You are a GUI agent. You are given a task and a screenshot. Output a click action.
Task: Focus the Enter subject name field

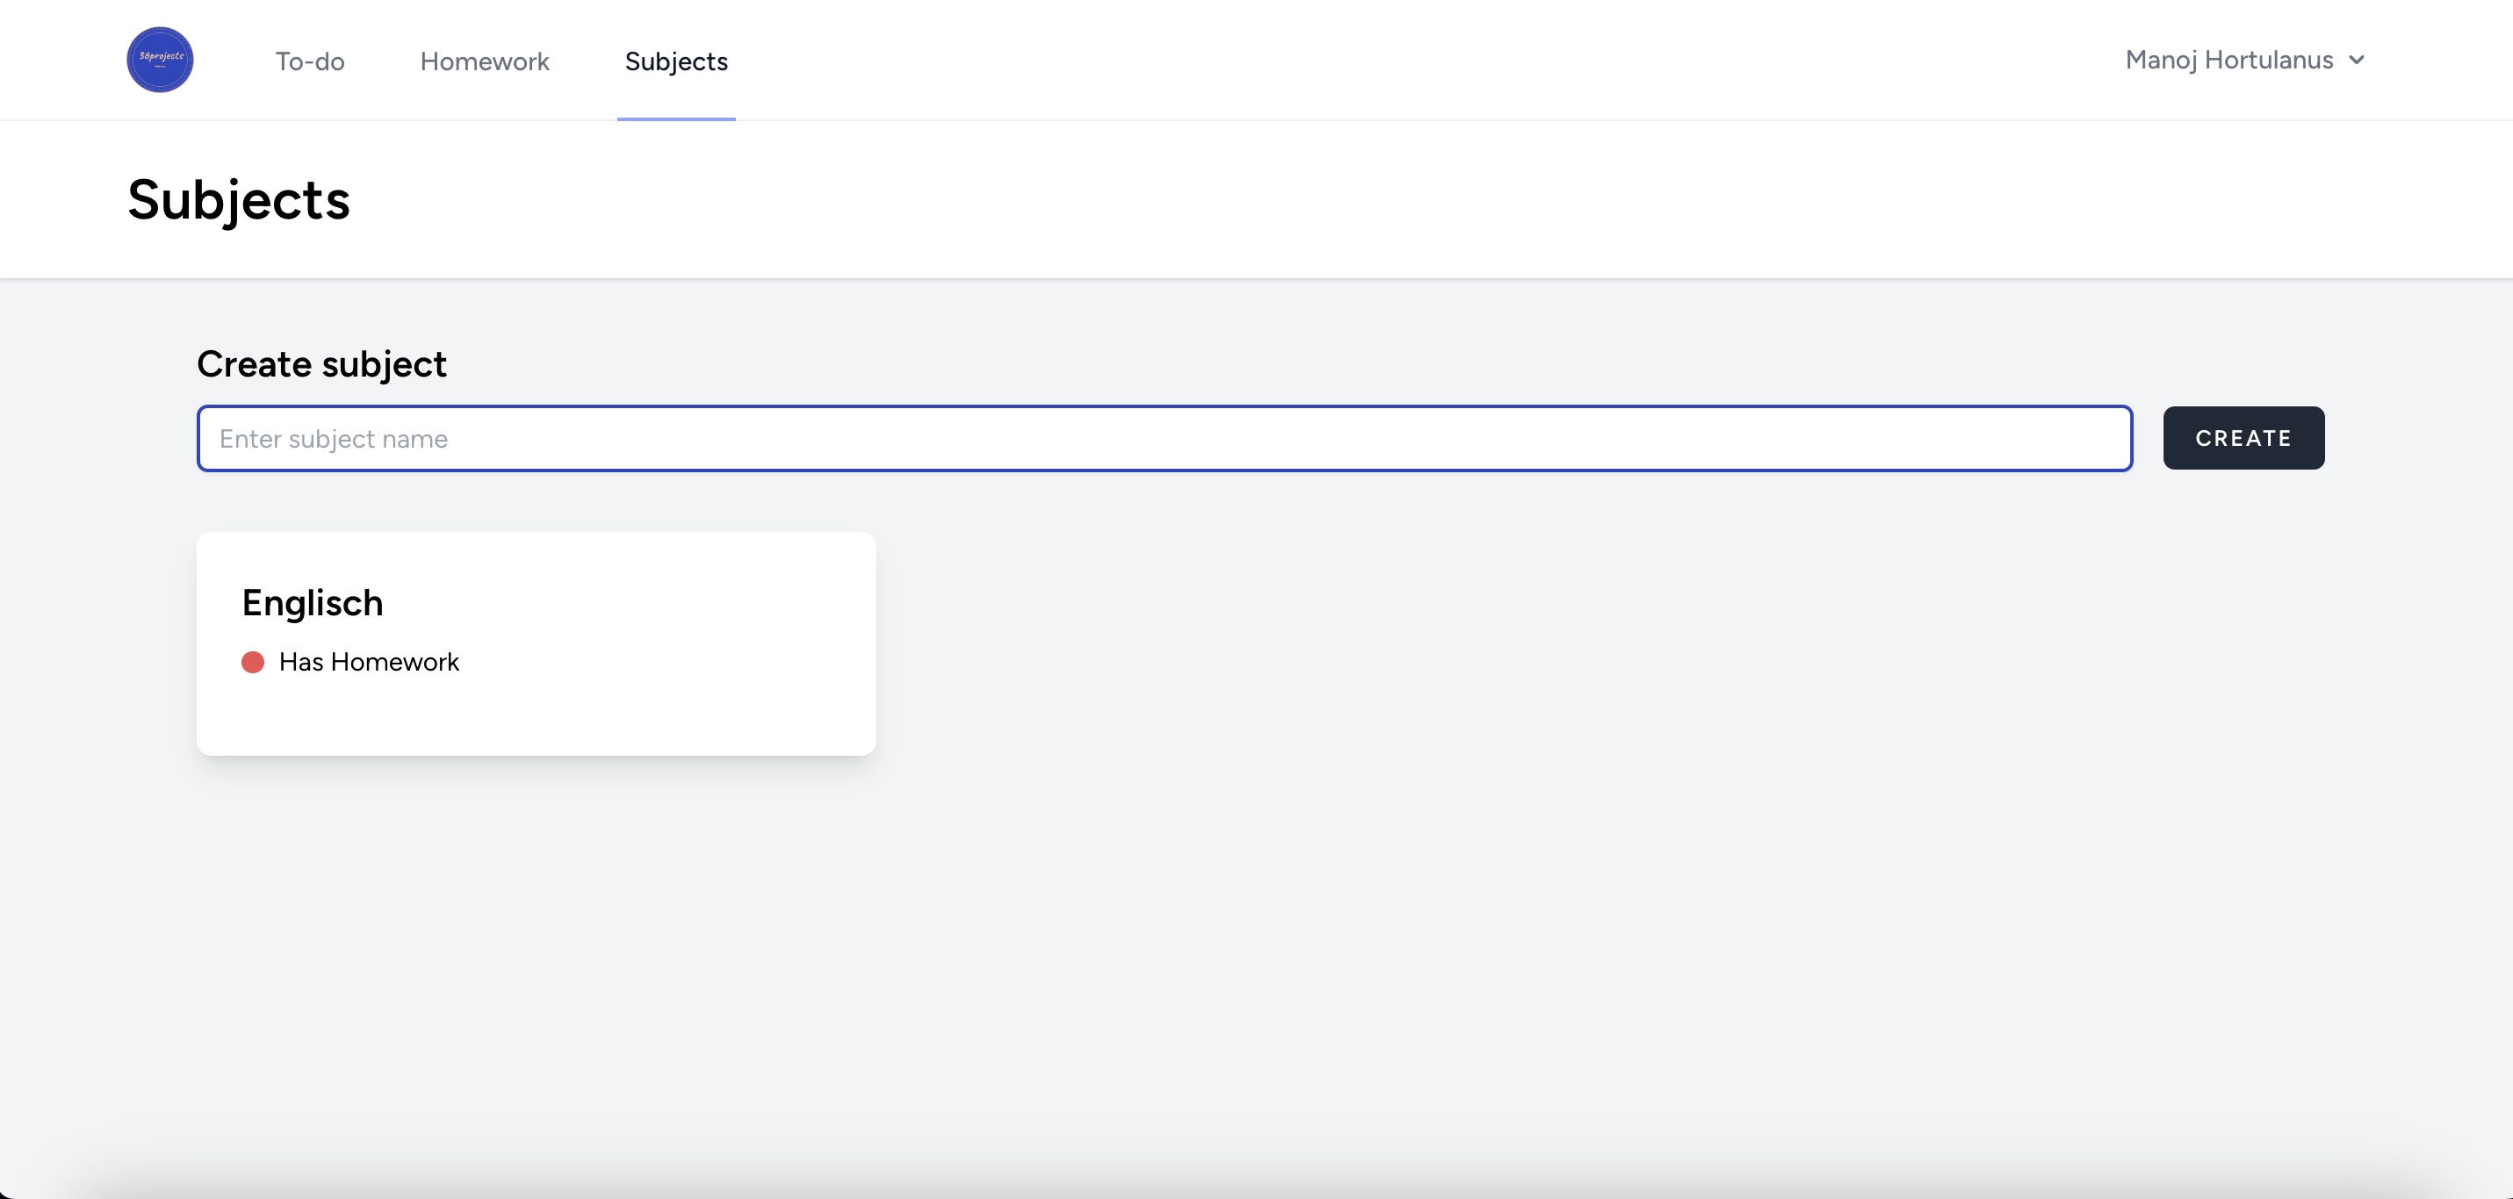(1163, 439)
